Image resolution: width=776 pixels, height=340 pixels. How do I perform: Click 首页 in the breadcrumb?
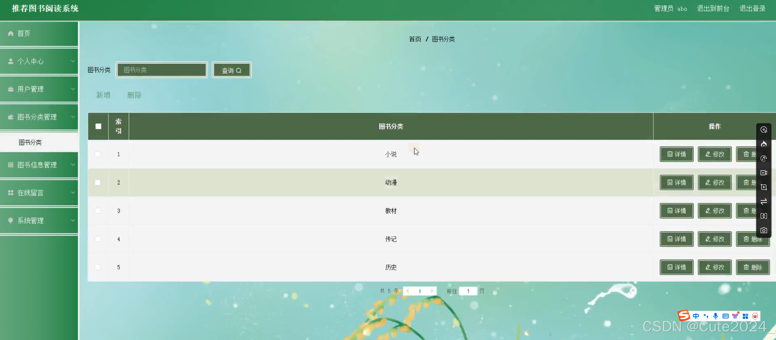tap(415, 39)
